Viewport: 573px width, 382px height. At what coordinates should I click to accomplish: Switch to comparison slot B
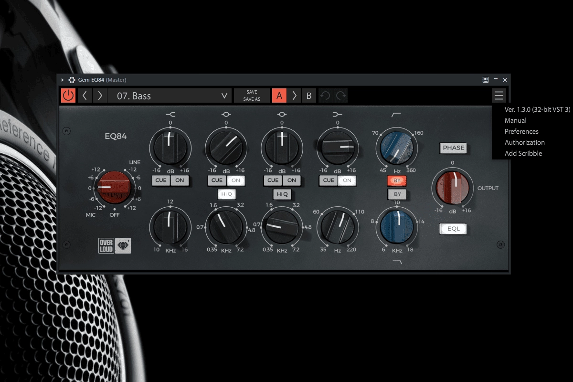point(309,95)
